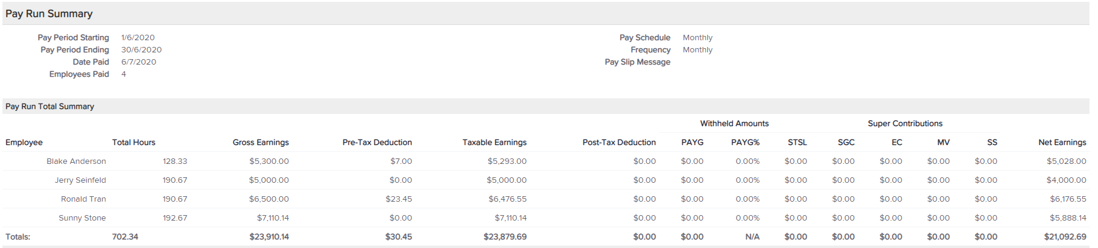The width and height of the screenshot is (1098, 248).
Task: Click the Super Contributions group header
Action: (x=905, y=123)
